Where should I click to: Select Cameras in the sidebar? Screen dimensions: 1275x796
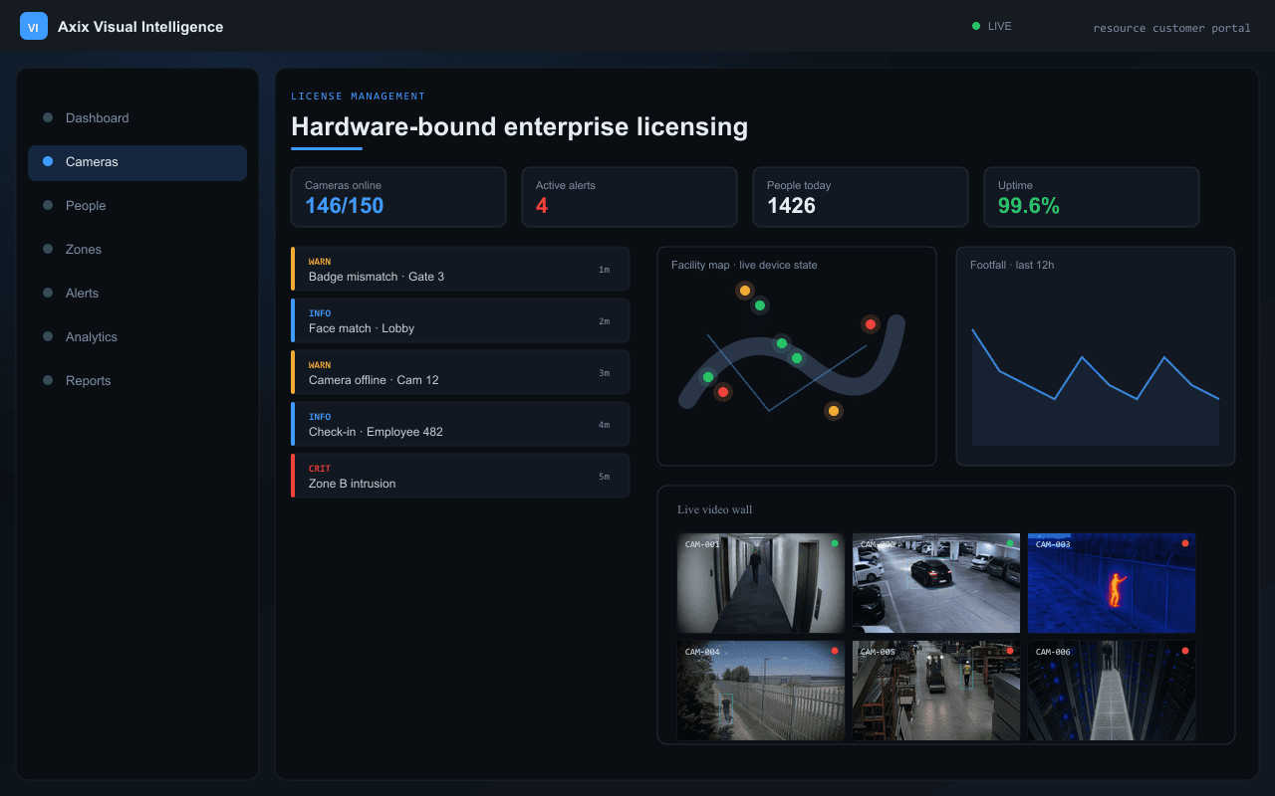(137, 161)
